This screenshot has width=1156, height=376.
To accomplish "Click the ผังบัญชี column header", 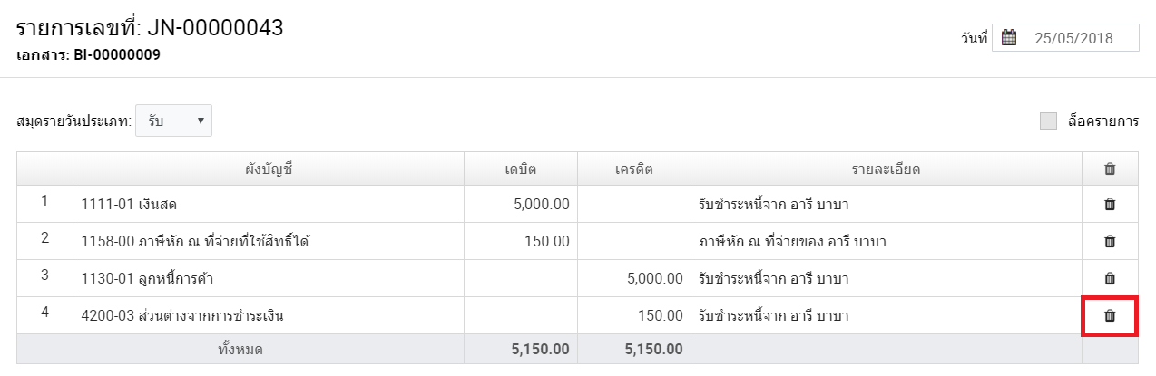I will [269, 169].
